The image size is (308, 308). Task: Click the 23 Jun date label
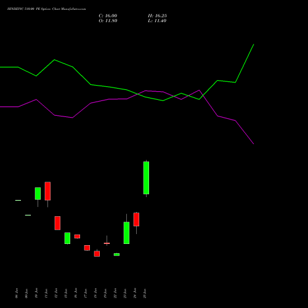[125, 293]
